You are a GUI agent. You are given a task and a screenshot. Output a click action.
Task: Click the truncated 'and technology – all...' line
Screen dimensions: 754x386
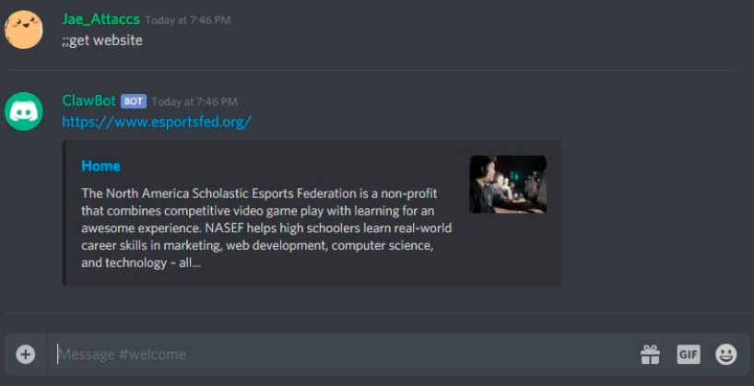tap(141, 263)
